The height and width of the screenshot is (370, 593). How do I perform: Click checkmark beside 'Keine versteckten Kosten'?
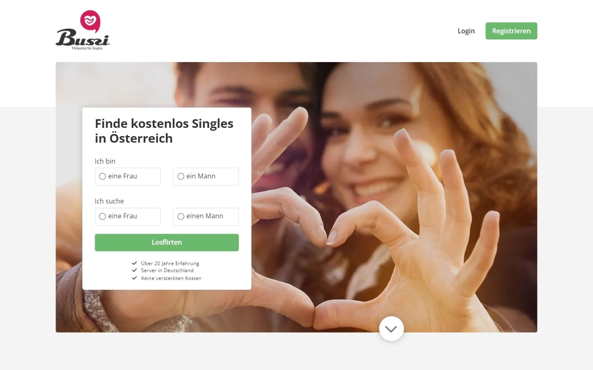pos(134,278)
